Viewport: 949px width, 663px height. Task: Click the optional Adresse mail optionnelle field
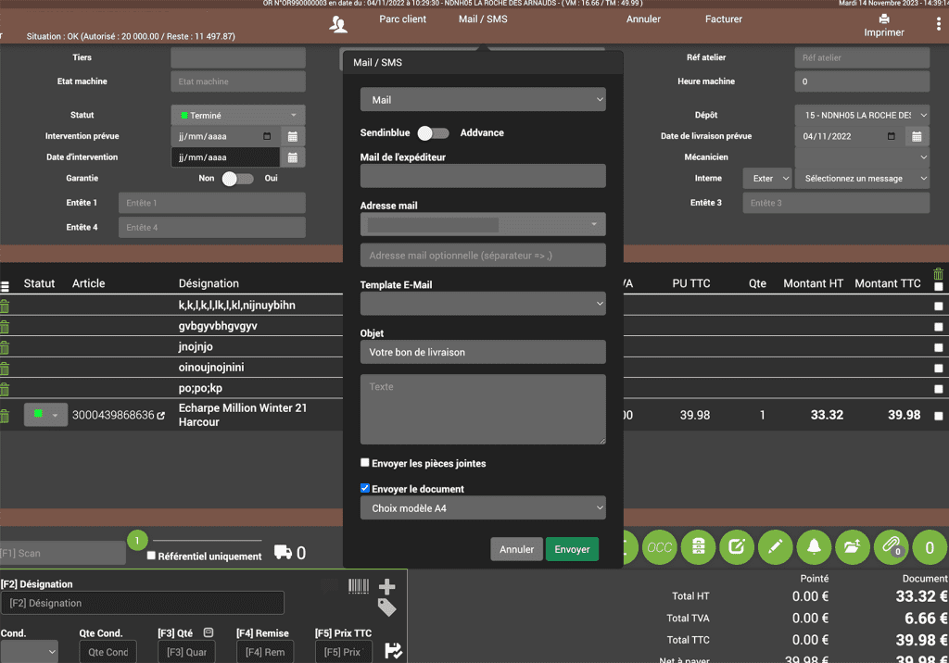coord(483,256)
